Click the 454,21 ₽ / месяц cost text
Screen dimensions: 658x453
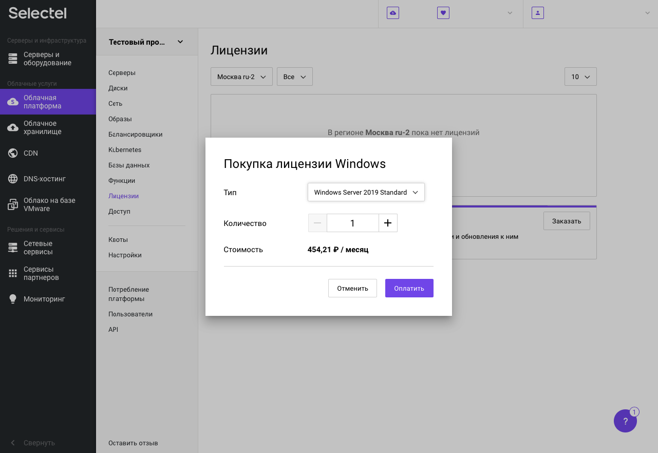pos(338,250)
